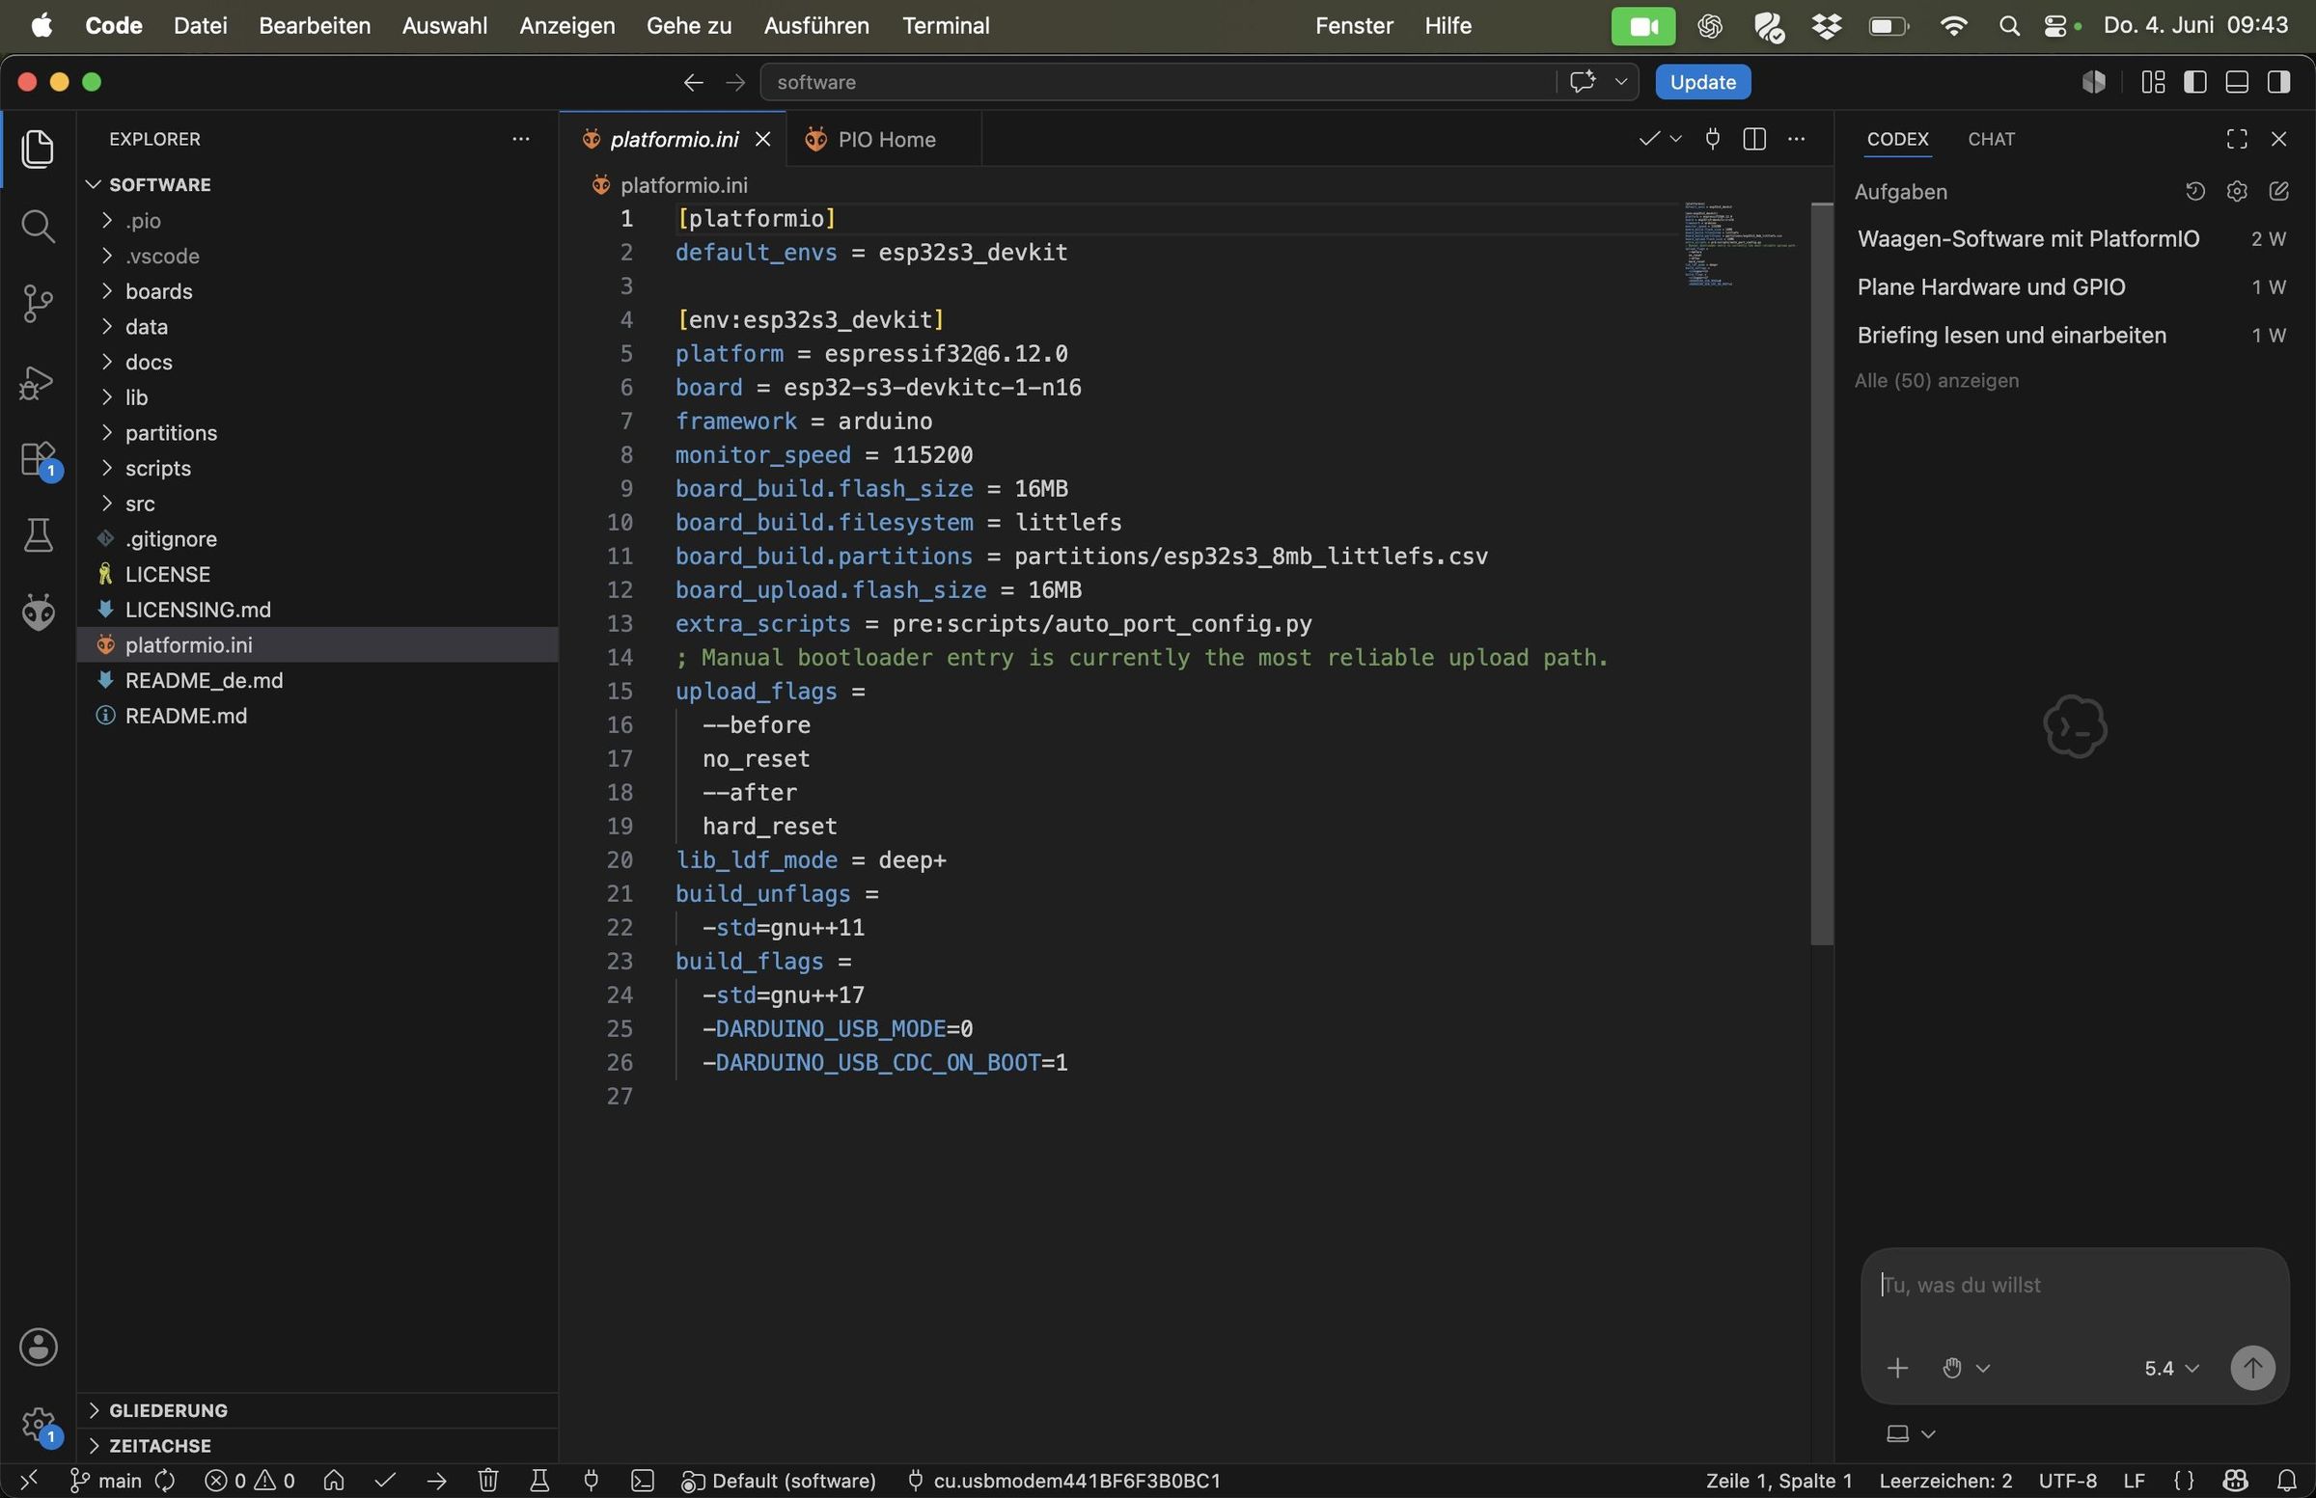Open task Waagen-Software mit PlatformIO

pos(2073,239)
